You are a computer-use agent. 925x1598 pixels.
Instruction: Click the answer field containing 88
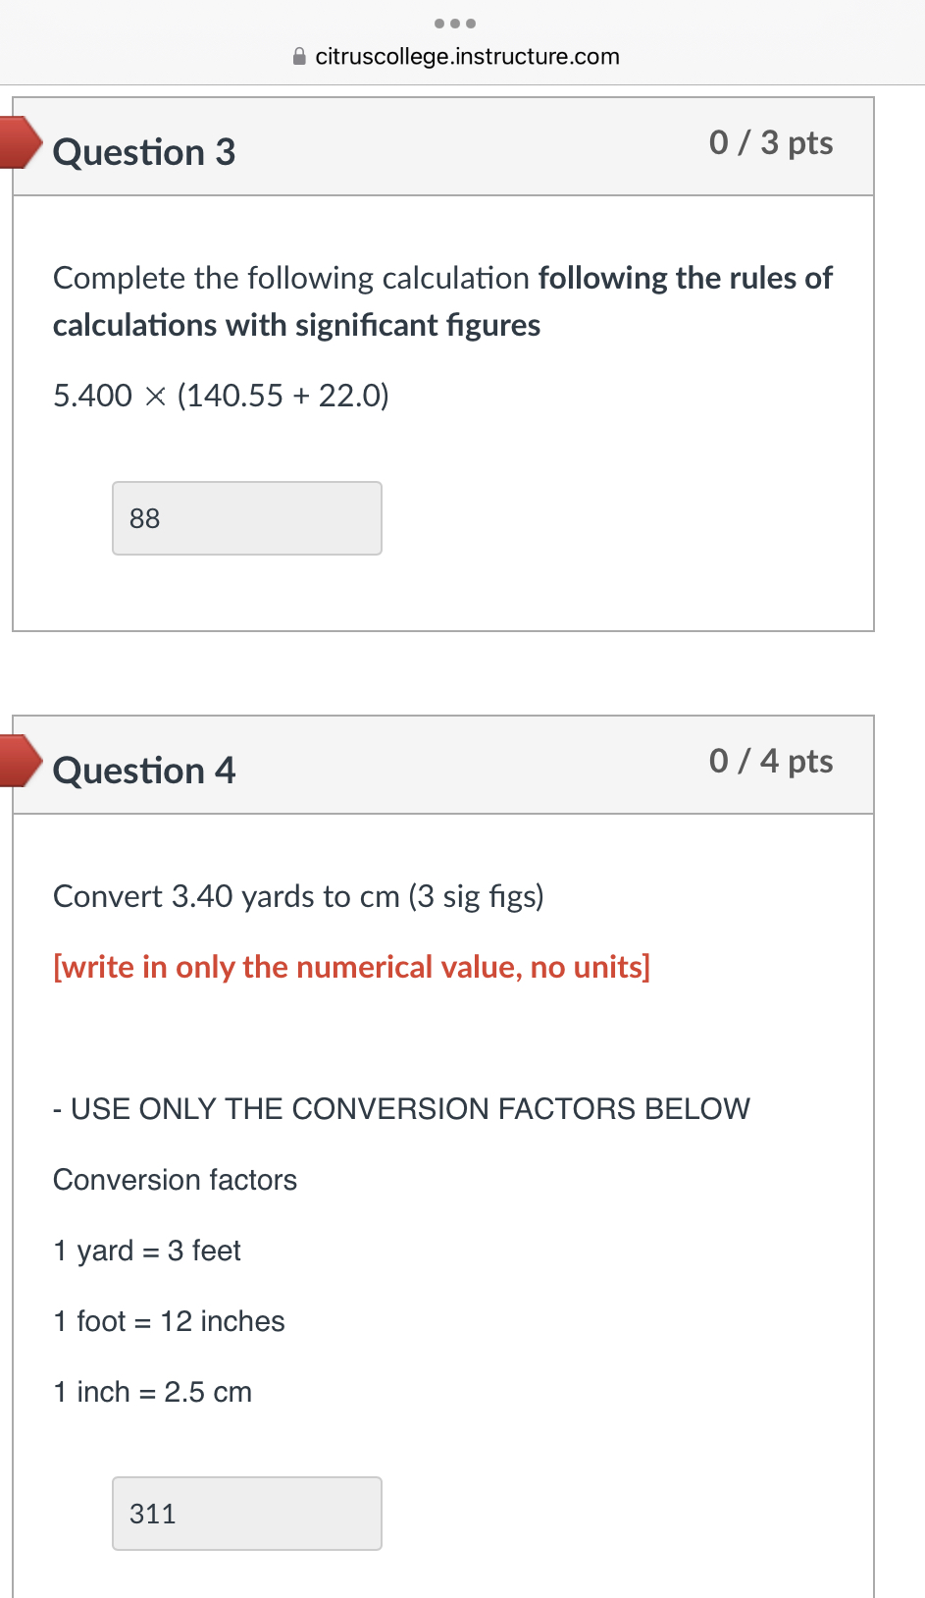tap(246, 518)
